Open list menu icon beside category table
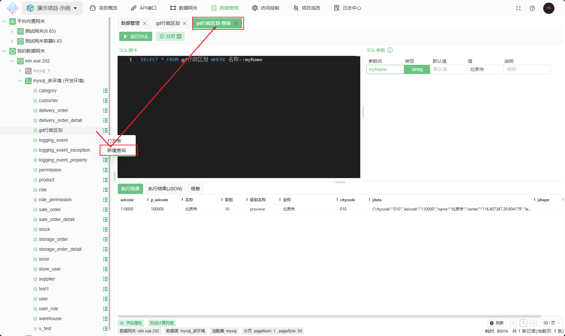 click(x=105, y=91)
